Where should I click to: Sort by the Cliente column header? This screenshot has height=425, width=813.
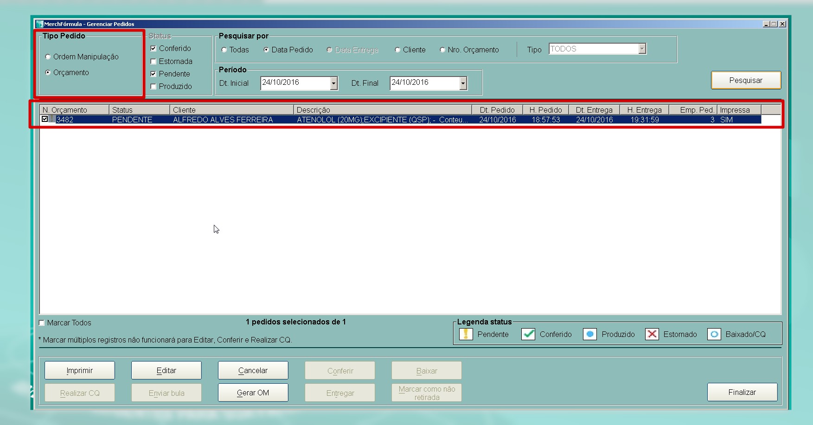[x=232, y=110]
